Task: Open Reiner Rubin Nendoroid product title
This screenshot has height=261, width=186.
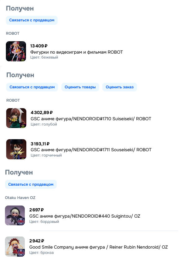Action: [99, 247]
